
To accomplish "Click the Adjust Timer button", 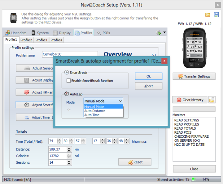I will click(35, 117).
